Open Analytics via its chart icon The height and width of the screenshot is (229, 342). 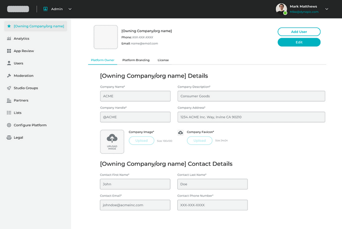pos(9,39)
